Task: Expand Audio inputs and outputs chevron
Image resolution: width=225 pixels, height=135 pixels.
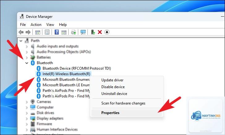Action: click(27, 46)
